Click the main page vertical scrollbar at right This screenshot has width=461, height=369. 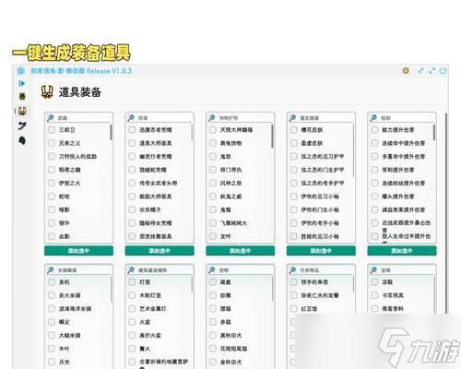click(446, 214)
